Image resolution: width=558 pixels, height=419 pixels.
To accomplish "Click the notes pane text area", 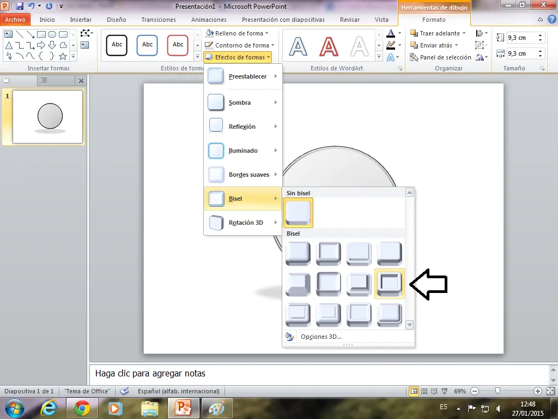I will [x=319, y=374].
